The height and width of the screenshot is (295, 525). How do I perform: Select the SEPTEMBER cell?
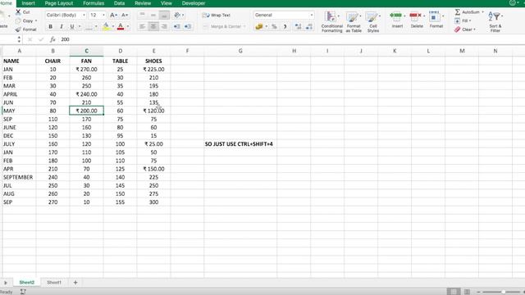(x=18, y=177)
